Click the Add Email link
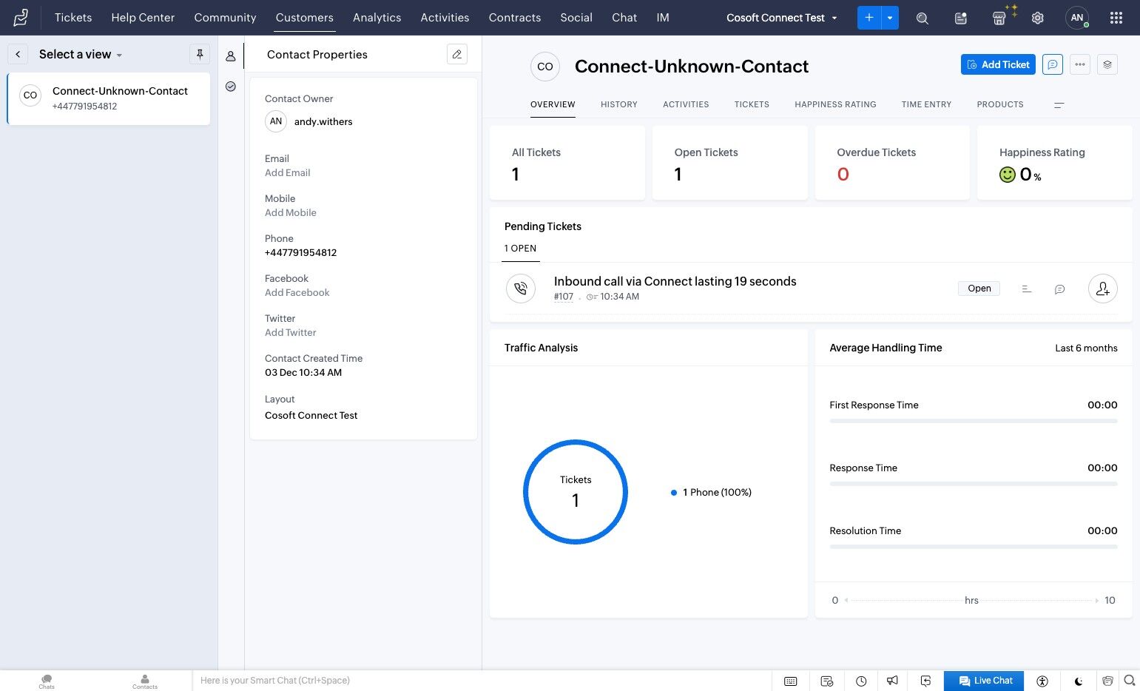The height and width of the screenshot is (691, 1140). (x=288, y=172)
